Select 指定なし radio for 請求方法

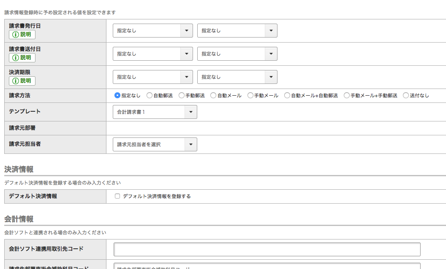(117, 96)
